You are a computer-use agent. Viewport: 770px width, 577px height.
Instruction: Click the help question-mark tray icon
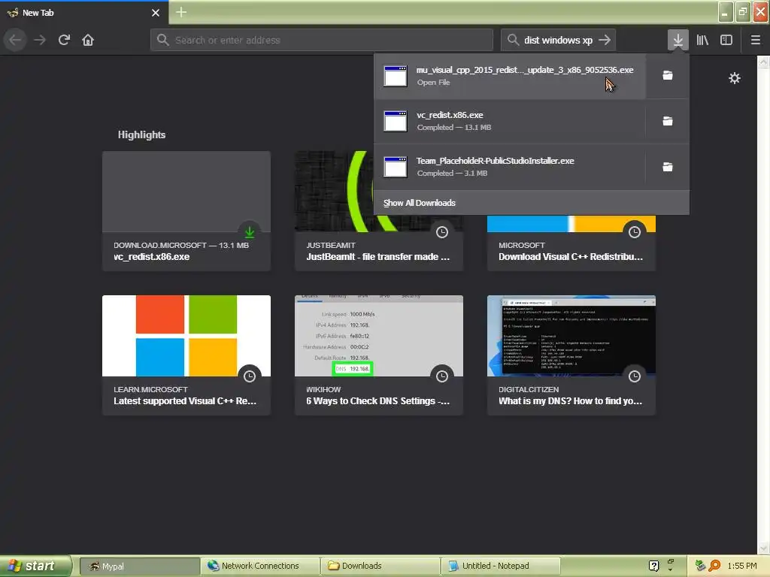pyautogui.click(x=653, y=566)
